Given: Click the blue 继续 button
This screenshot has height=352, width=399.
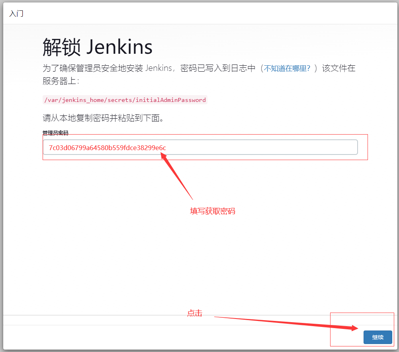Looking at the screenshot, I should click(377, 337).
